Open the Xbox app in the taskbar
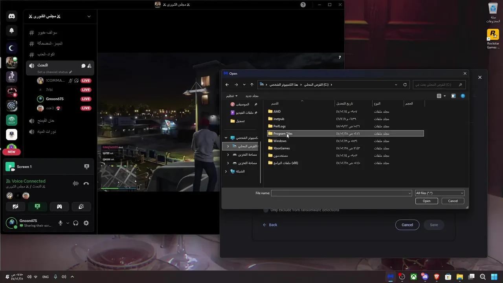Viewport: 503px width, 283px height. tap(413, 277)
